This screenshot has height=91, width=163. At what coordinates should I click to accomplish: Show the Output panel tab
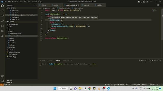point(50,60)
